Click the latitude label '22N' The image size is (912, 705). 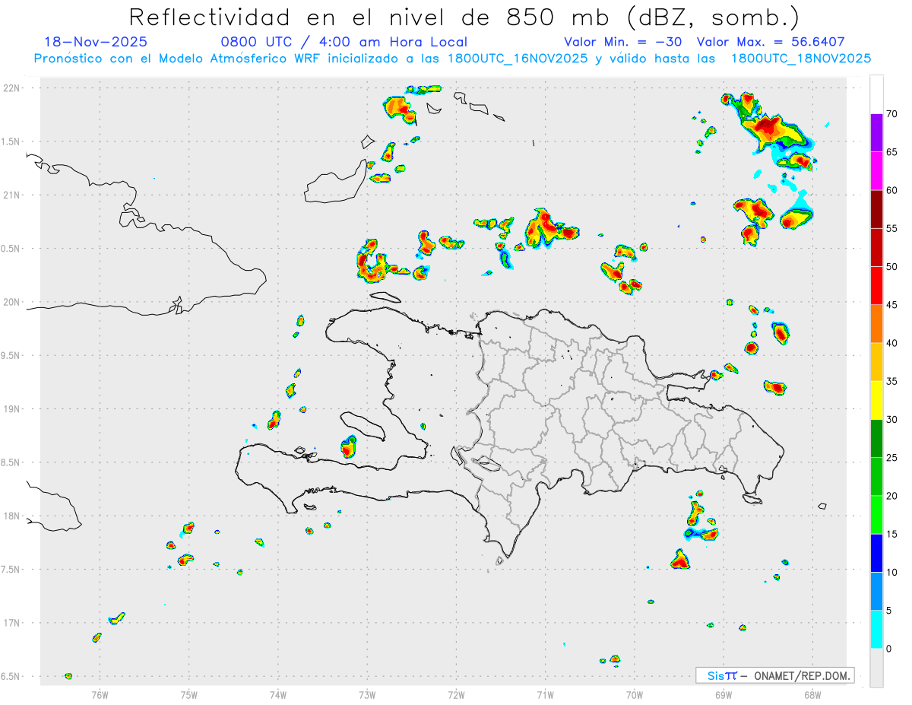tap(13, 88)
